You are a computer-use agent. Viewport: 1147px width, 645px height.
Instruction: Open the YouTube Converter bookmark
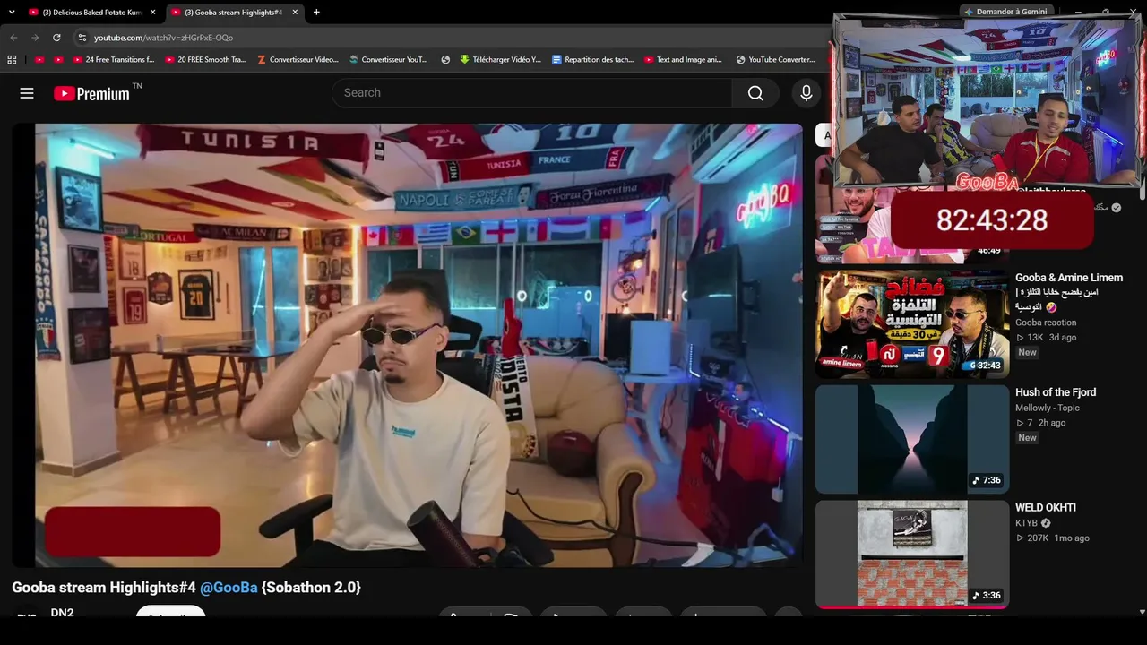[776, 60]
